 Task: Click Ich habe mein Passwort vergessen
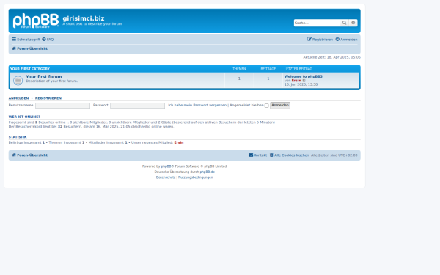(197, 105)
